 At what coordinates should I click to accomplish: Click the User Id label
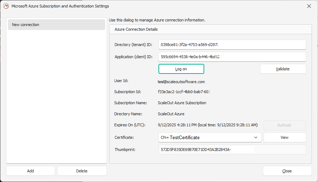point(121,81)
